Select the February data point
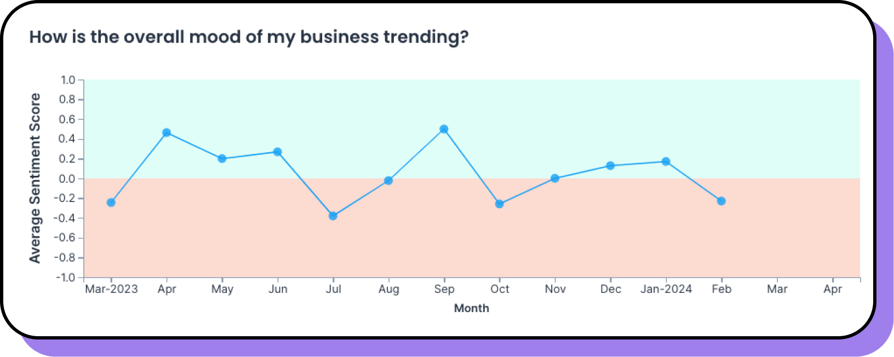 (721, 201)
